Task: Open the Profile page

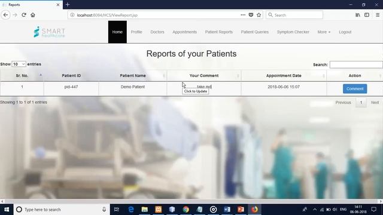Action: (x=136, y=32)
